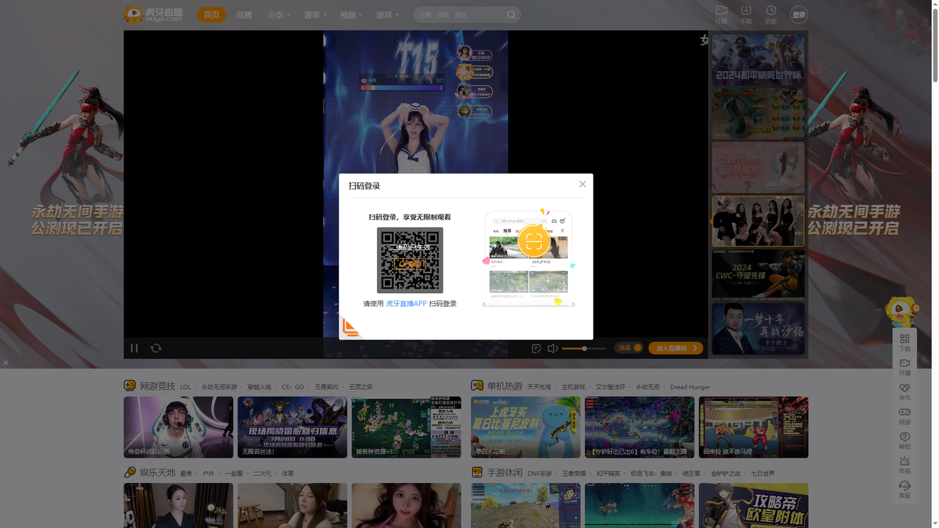Image resolution: width=939 pixels, height=528 pixels.
Task: Open the 云顶之弈 category link
Action: tap(361, 387)
